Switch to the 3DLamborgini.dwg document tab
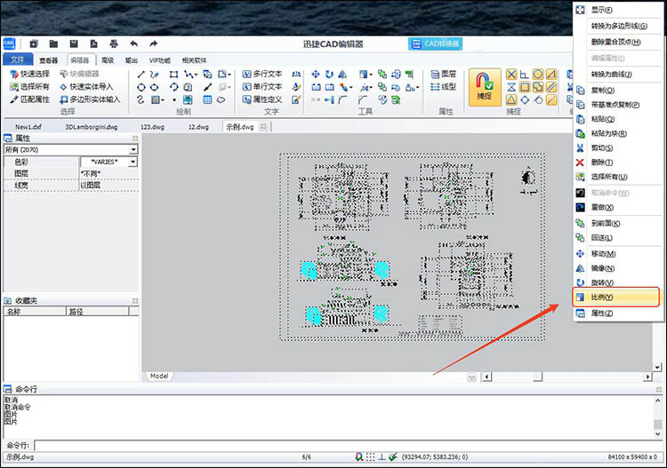 tap(92, 127)
